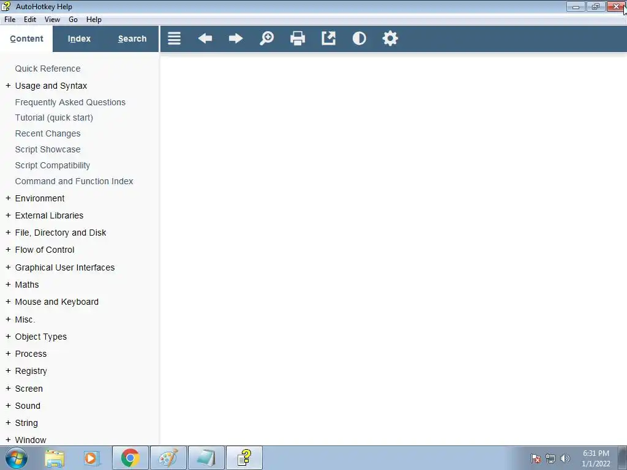Click the zoom magnifier icon in toolbar

267,39
